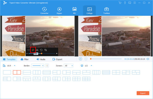Click the coastal town clip in preview

pos(126,36)
